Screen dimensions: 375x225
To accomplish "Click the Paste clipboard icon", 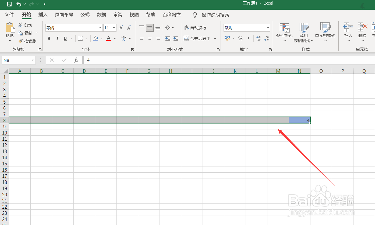I will pyautogui.click(x=10, y=27).
